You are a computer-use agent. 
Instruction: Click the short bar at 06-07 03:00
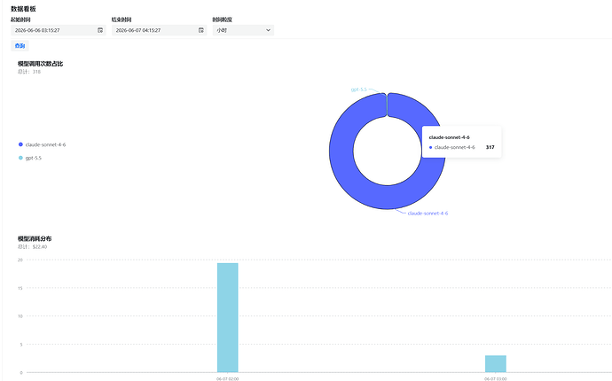[x=496, y=364]
